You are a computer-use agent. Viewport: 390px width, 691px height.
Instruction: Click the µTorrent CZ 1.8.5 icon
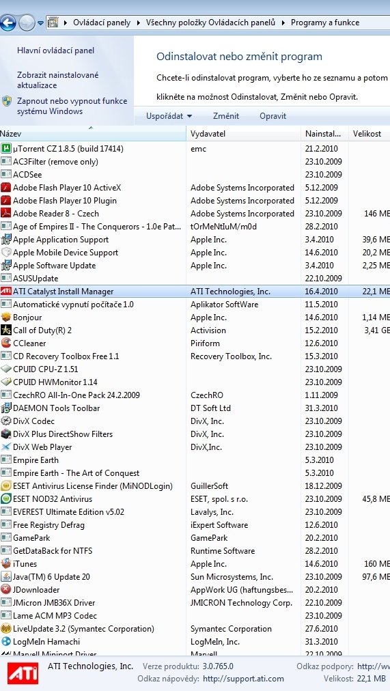tap(5, 149)
